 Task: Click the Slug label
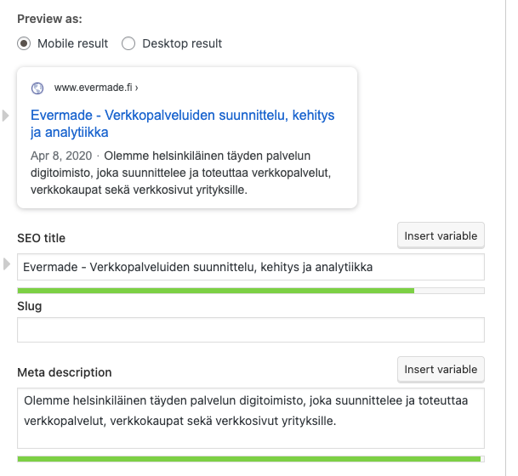click(30, 305)
